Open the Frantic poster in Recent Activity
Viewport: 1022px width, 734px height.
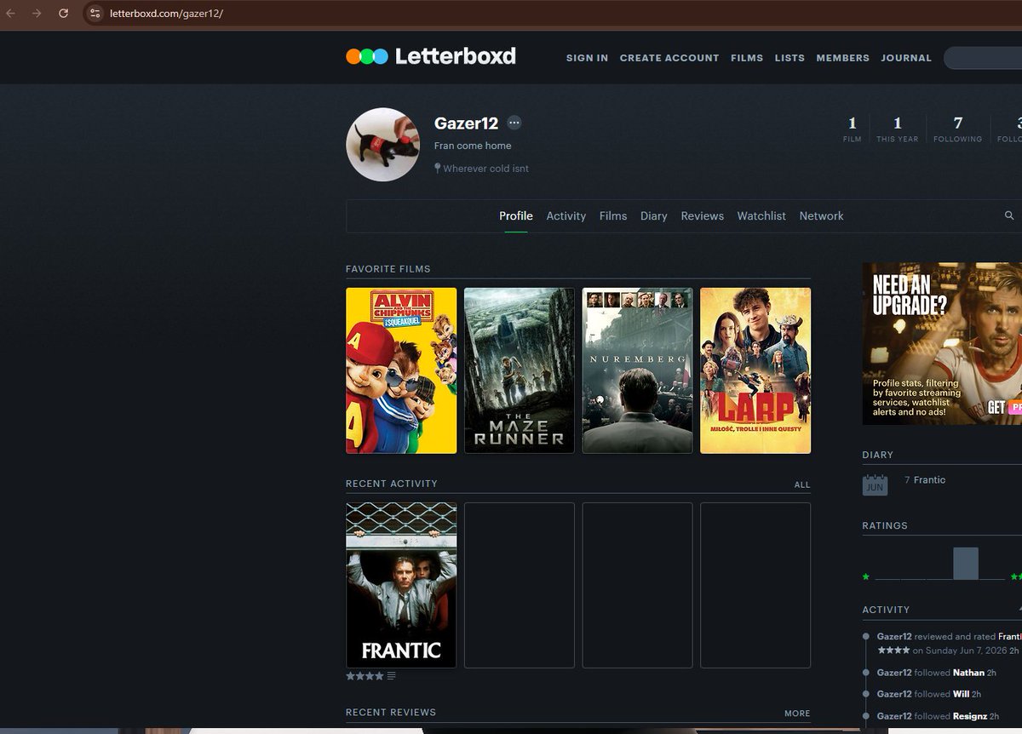click(x=401, y=585)
